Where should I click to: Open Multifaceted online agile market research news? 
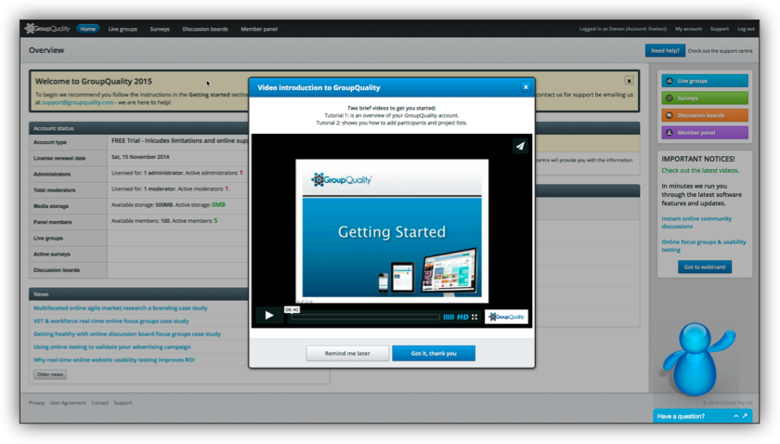pyautogui.click(x=121, y=308)
